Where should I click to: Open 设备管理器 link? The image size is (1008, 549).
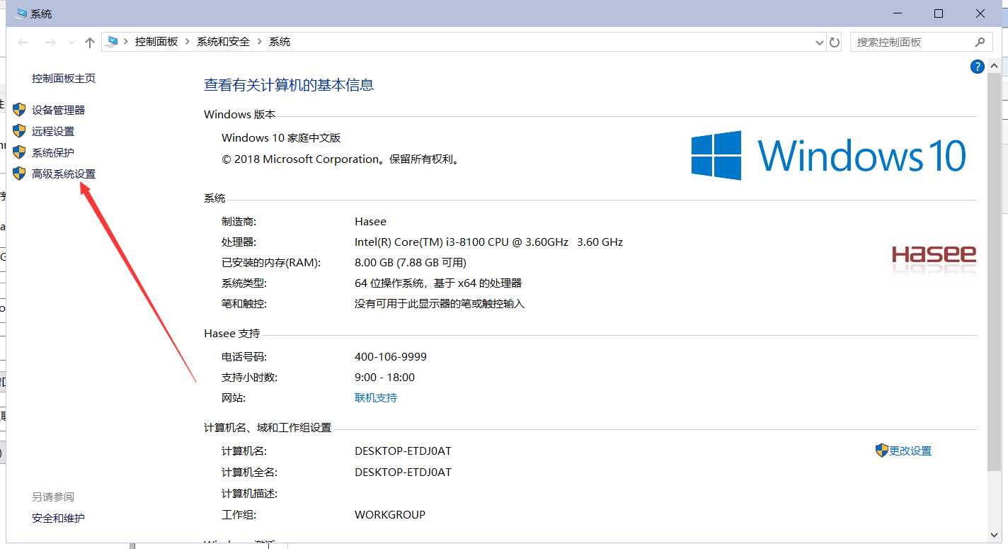pos(58,110)
